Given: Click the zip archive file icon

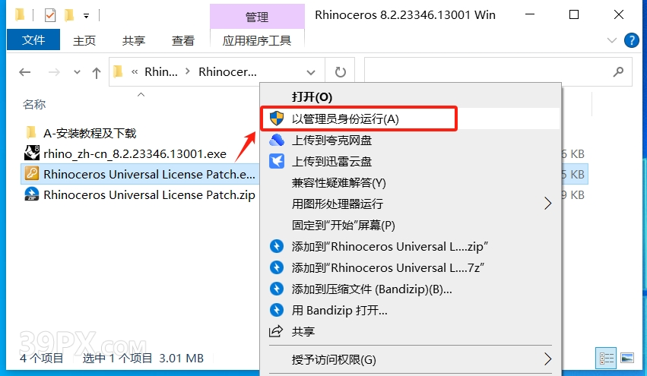Looking at the screenshot, I should [32, 194].
